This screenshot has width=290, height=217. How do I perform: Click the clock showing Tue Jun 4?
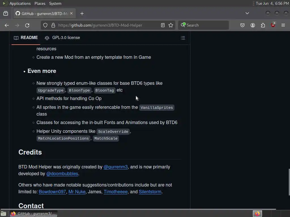coord(272,3)
